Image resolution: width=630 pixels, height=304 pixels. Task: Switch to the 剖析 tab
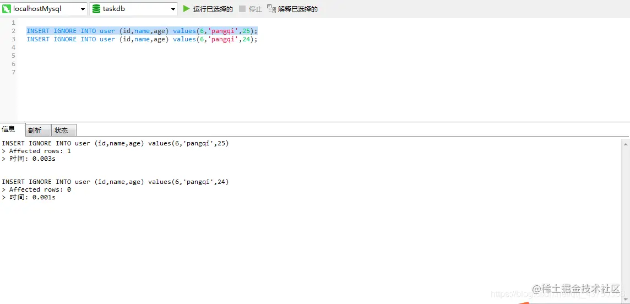click(x=39, y=130)
